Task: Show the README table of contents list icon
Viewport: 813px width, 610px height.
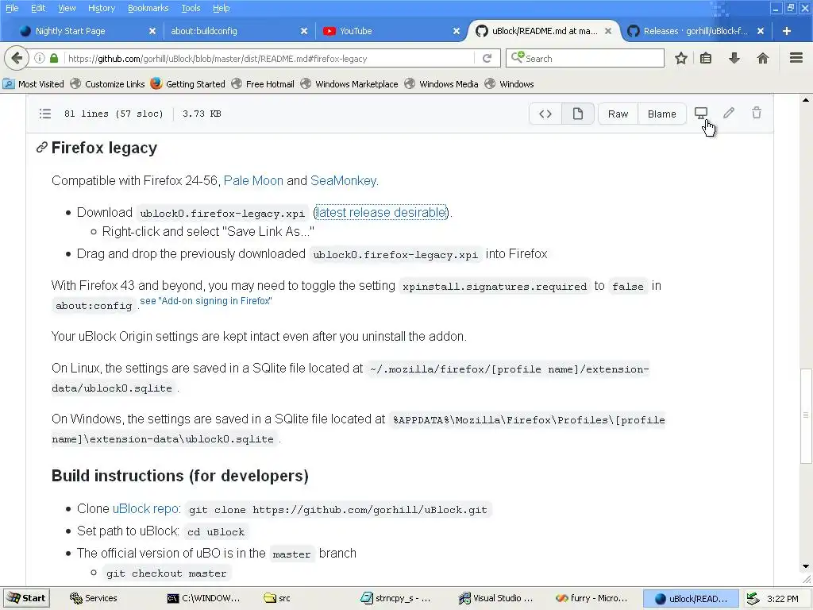Action: coord(45,114)
